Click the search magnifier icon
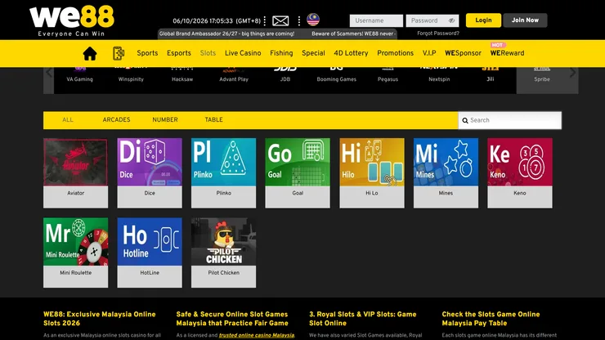605x340 pixels. [x=465, y=120]
